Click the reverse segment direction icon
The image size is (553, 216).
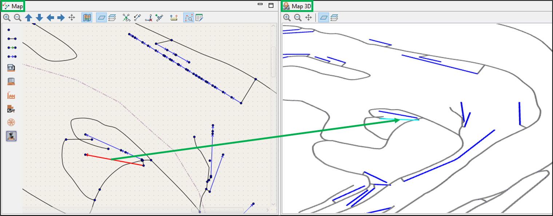(137, 17)
